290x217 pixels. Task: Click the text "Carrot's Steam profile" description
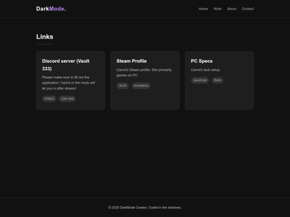(144, 72)
